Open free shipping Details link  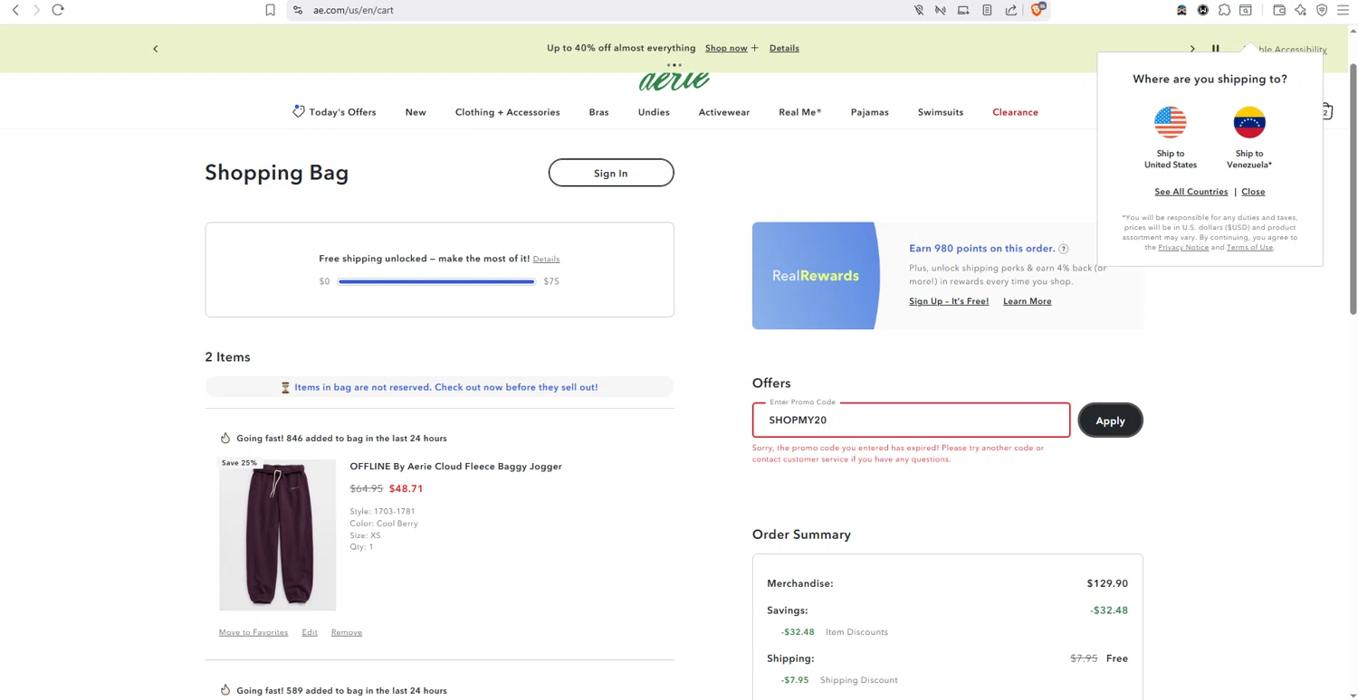pyautogui.click(x=546, y=260)
